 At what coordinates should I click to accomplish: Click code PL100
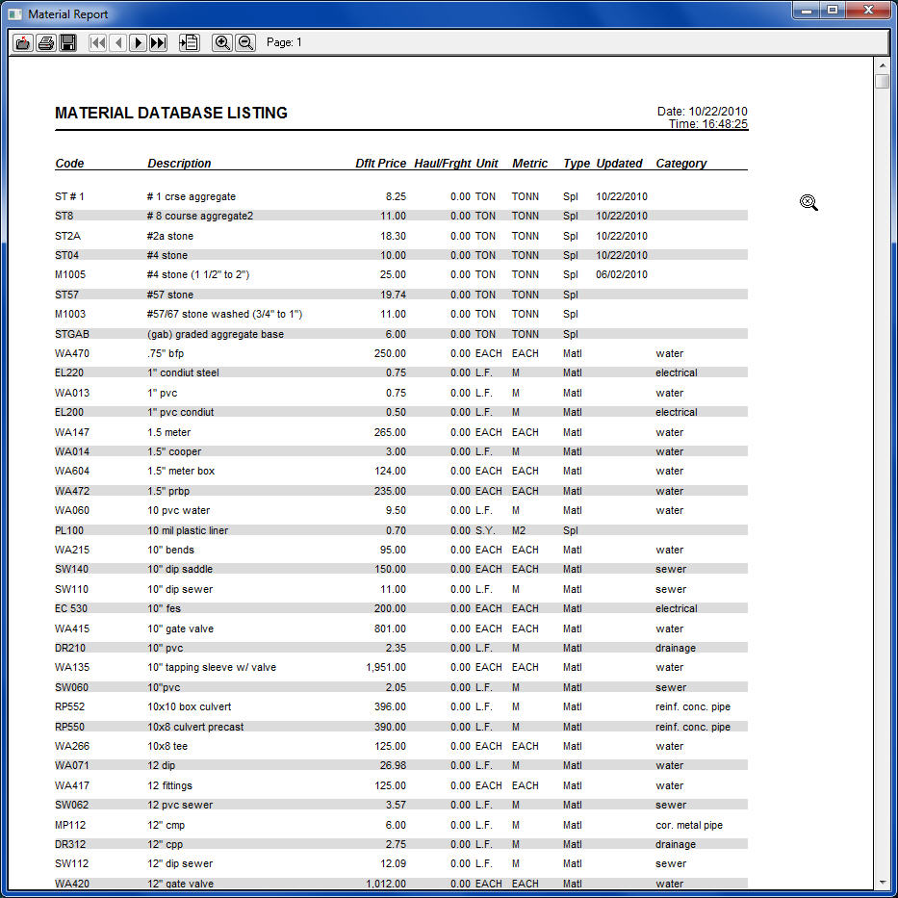click(x=69, y=531)
